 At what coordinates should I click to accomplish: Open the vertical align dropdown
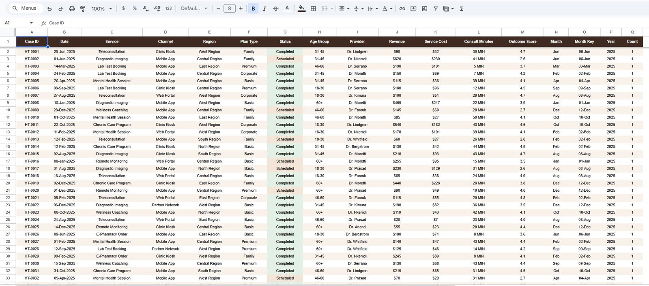358,8
